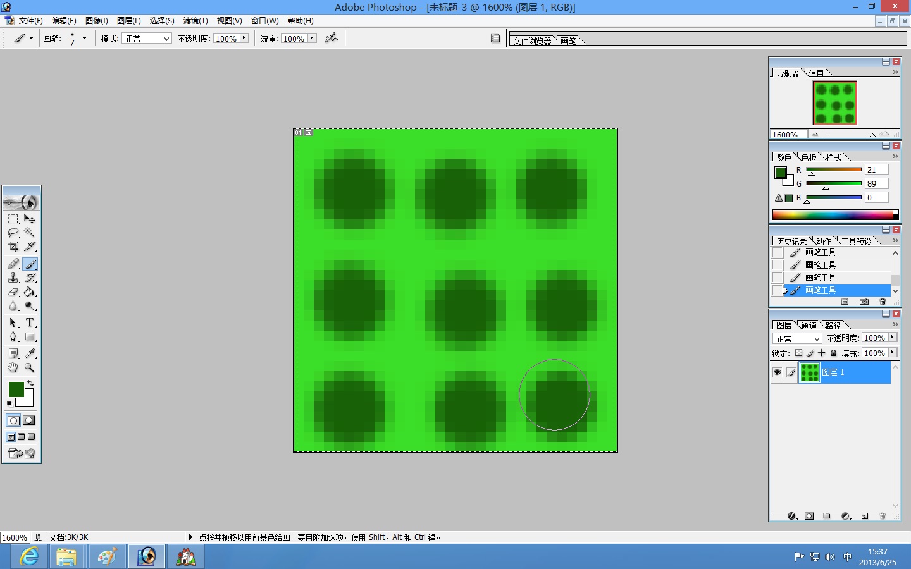Expand layer fill 填充 arrow
Viewport: 911px width, 569px height.
893,353
